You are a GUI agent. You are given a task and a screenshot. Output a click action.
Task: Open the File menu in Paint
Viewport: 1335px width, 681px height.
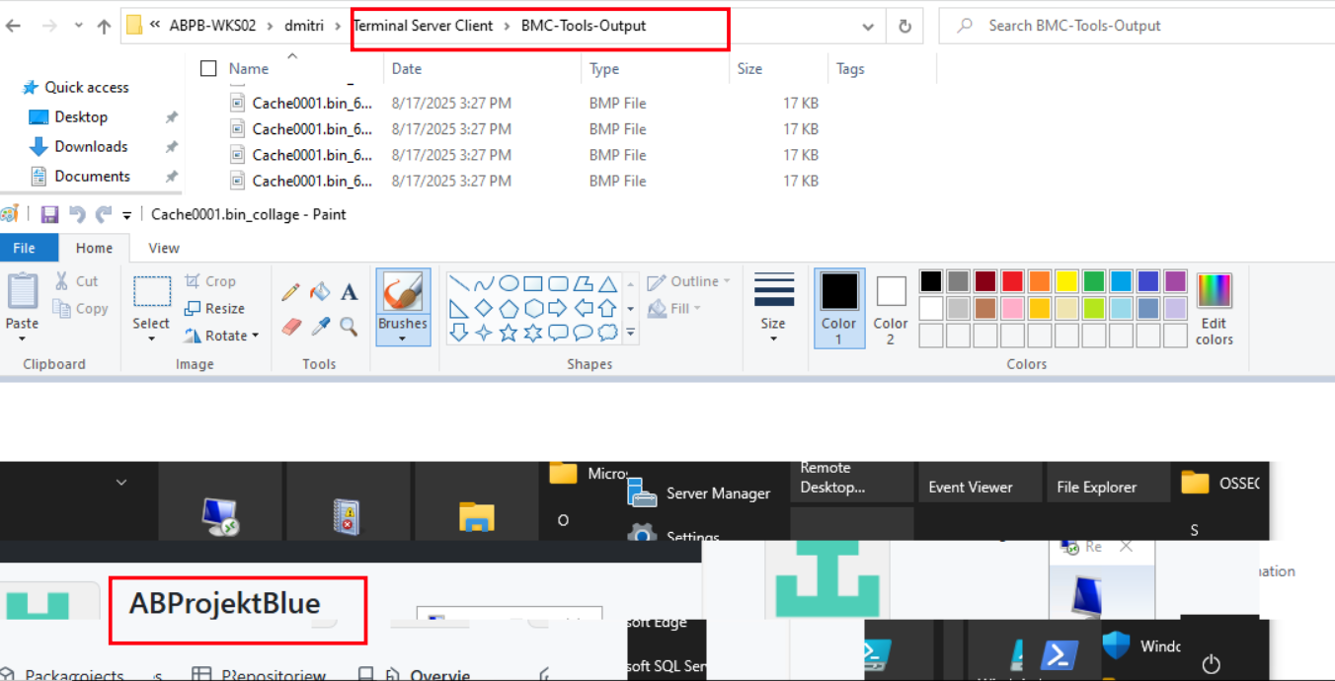coord(25,248)
